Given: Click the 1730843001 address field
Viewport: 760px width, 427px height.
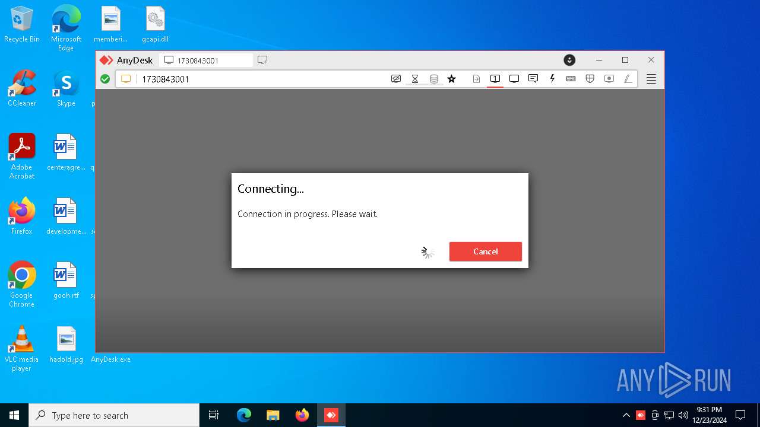Looking at the screenshot, I should pyautogui.click(x=261, y=79).
